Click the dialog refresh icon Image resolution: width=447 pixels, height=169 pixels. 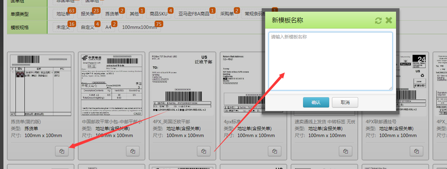click(x=378, y=21)
